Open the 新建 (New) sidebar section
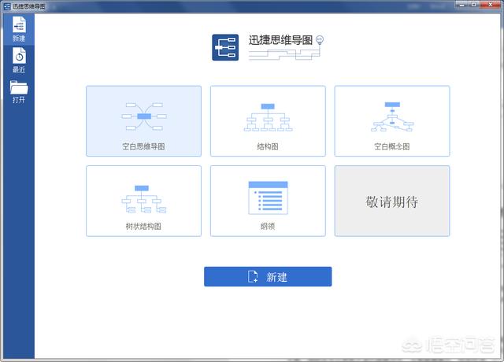 coord(19,29)
